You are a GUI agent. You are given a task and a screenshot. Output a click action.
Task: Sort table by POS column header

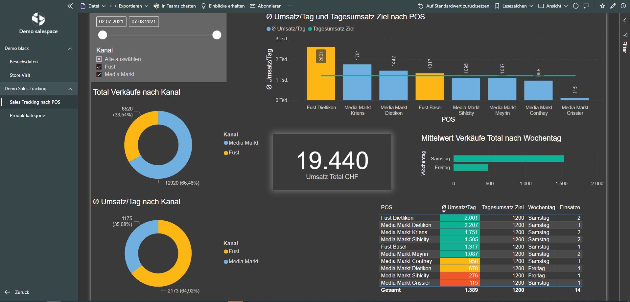pyautogui.click(x=386, y=207)
